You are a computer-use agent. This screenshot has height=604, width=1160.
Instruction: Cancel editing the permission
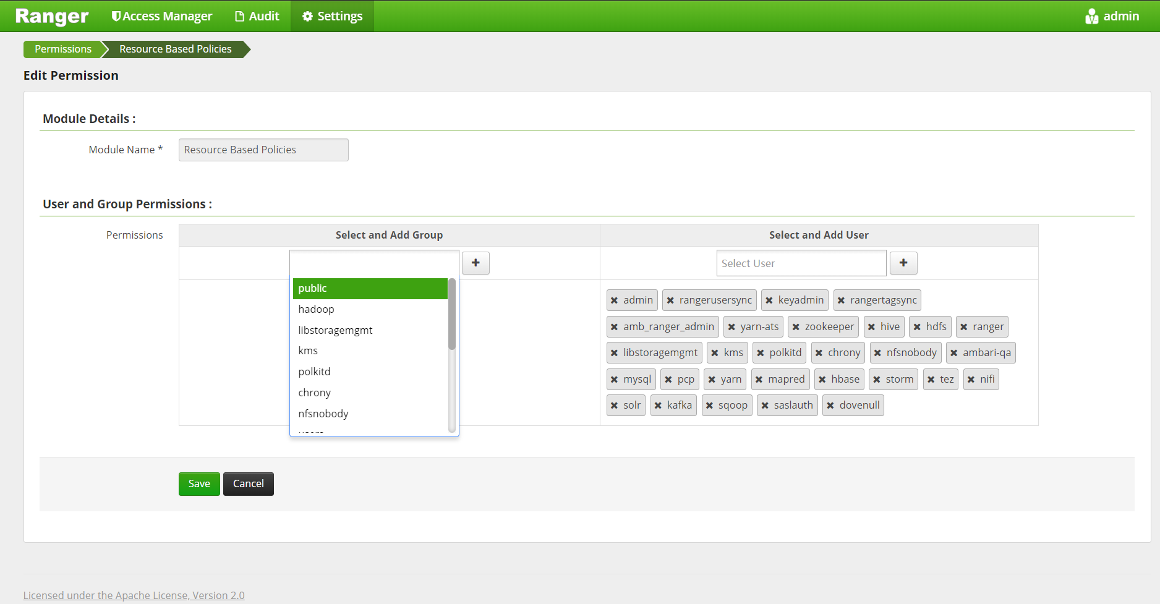[248, 483]
